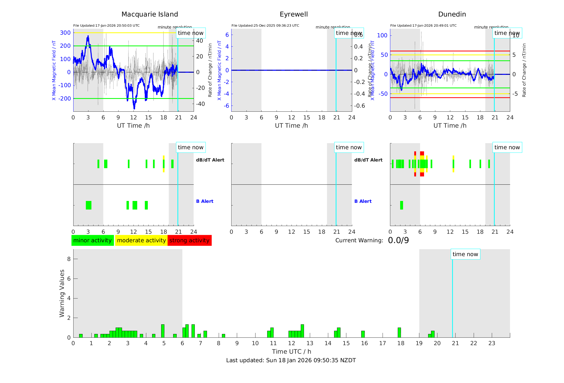Click Dunedin File Updated timestamp
The width and height of the screenshot is (564, 383).
tap(423, 26)
